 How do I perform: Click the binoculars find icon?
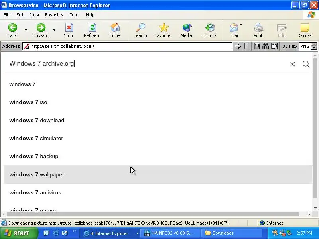pos(266,46)
